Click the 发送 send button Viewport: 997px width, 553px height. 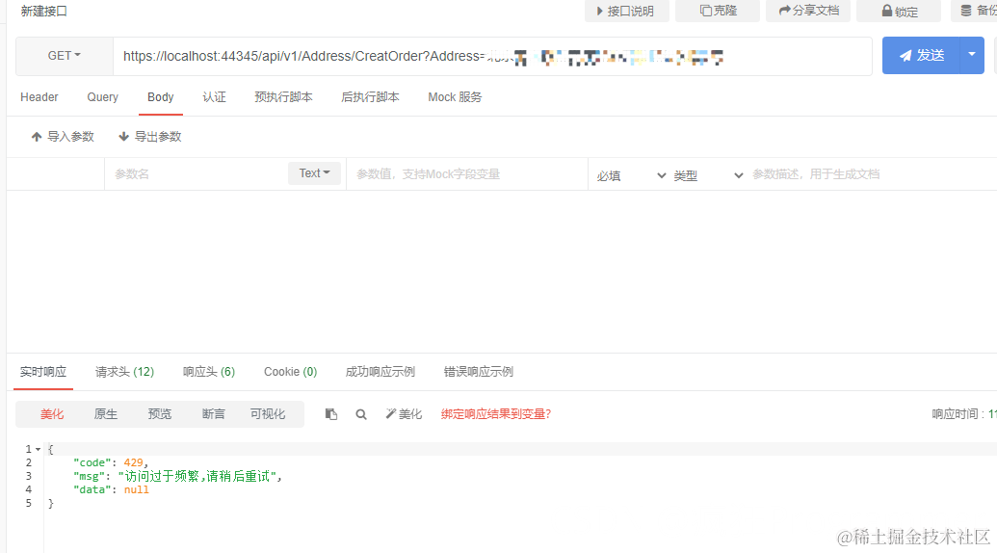click(x=921, y=55)
